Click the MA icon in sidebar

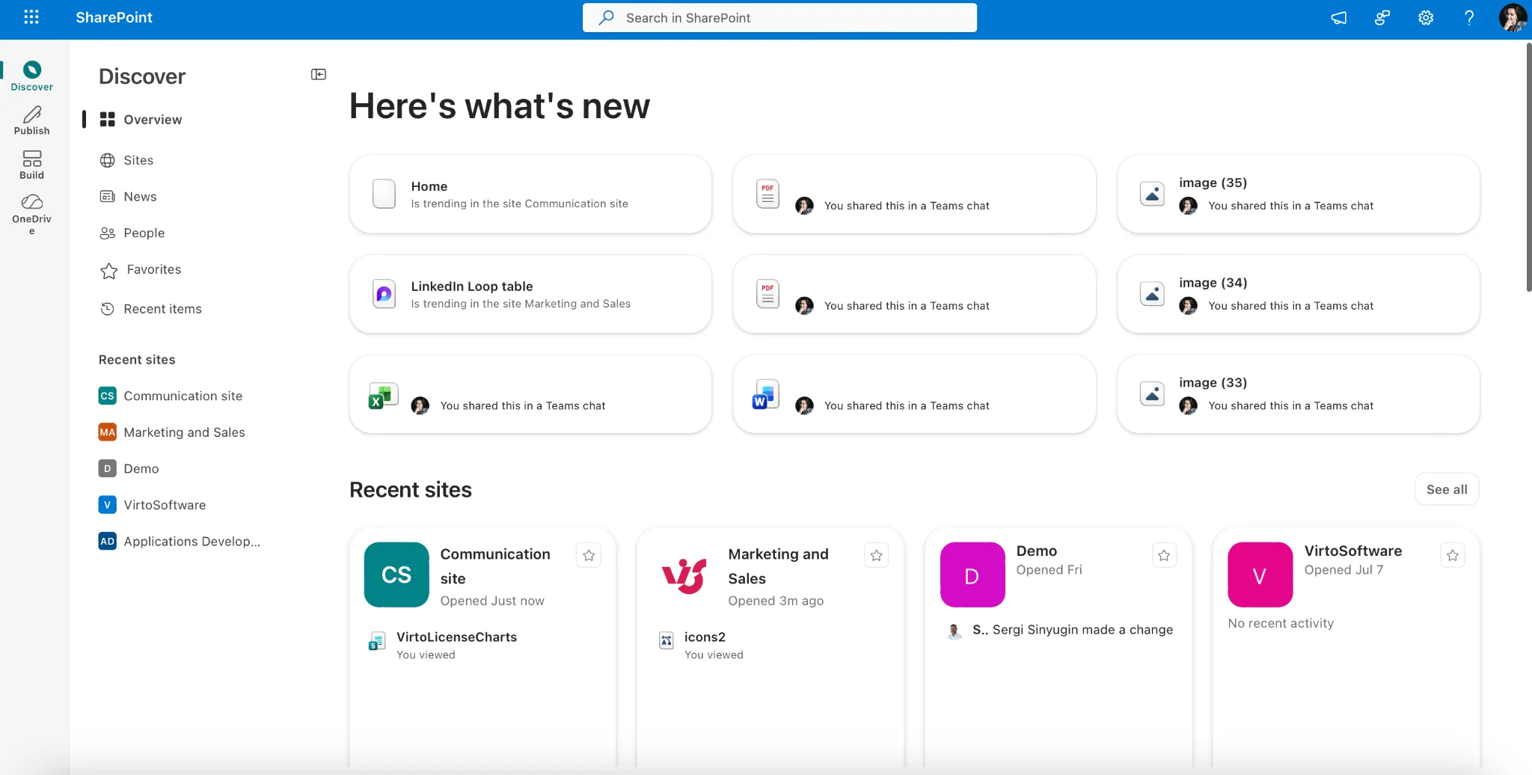point(107,432)
